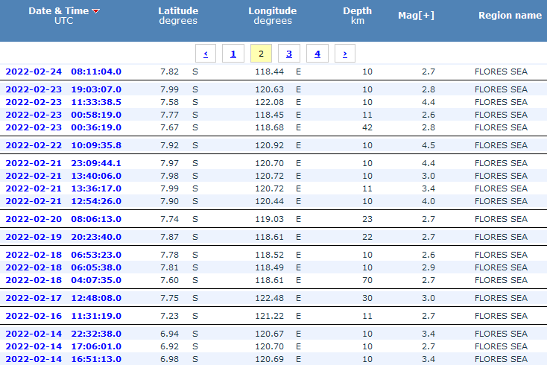
Task: Click the red sort arrow beside Date & Time
Action: (96, 11)
